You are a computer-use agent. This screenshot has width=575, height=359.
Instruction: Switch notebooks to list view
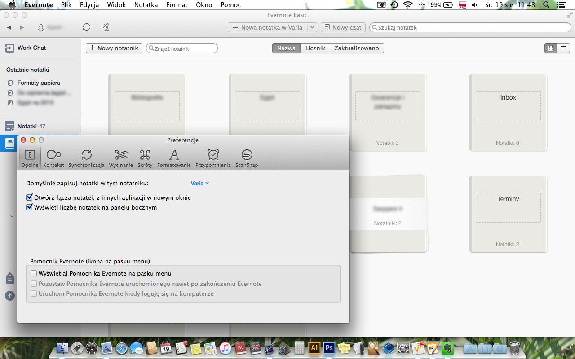[x=563, y=48]
